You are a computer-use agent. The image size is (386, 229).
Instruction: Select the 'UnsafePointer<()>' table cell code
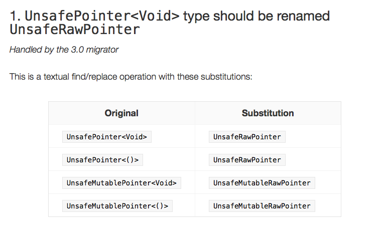[x=103, y=160]
